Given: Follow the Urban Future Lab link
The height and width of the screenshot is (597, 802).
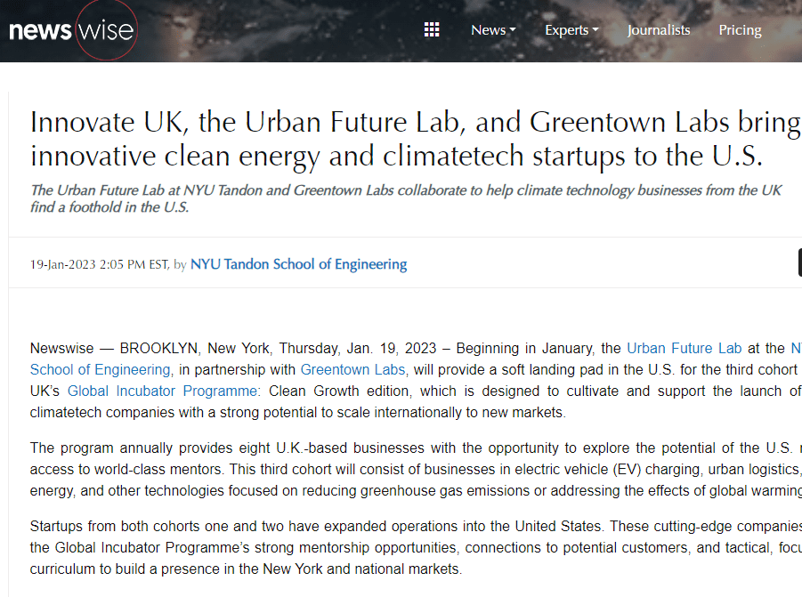Looking at the screenshot, I should coord(684,348).
